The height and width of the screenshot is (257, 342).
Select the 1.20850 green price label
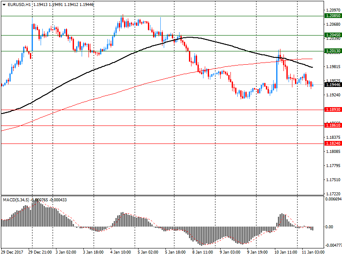point(333,16)
